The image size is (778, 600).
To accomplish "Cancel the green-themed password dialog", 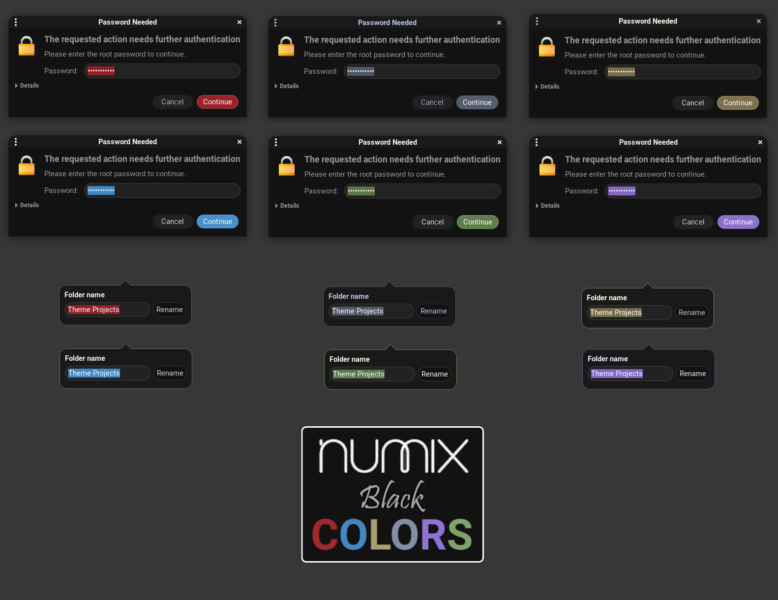I will pos(433,222).
